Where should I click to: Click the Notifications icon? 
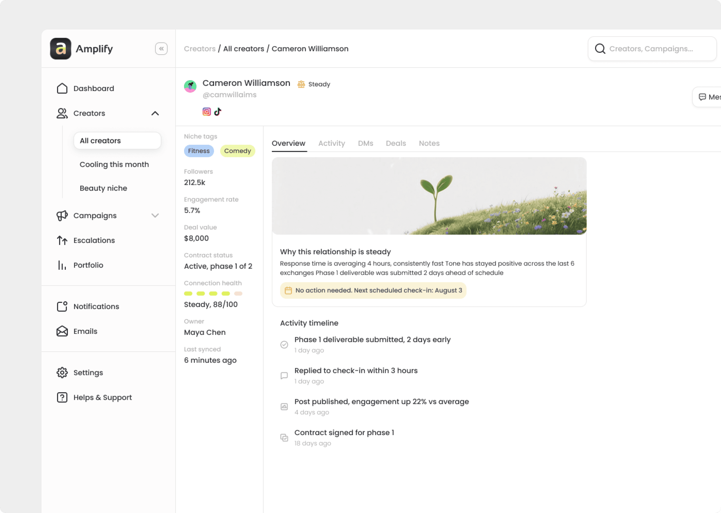(62, 306)
